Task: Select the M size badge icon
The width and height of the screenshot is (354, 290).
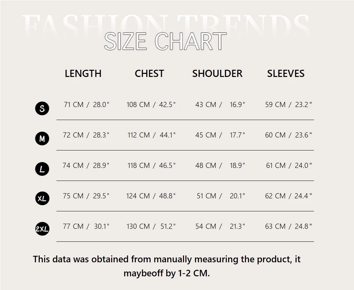Action: (x=42, y=139)
